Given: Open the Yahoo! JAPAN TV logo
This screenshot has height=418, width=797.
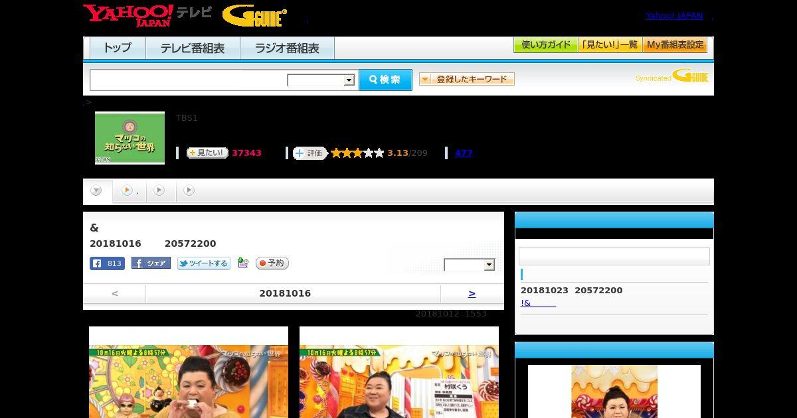Looking at the screenshot, I should [147, 15].
